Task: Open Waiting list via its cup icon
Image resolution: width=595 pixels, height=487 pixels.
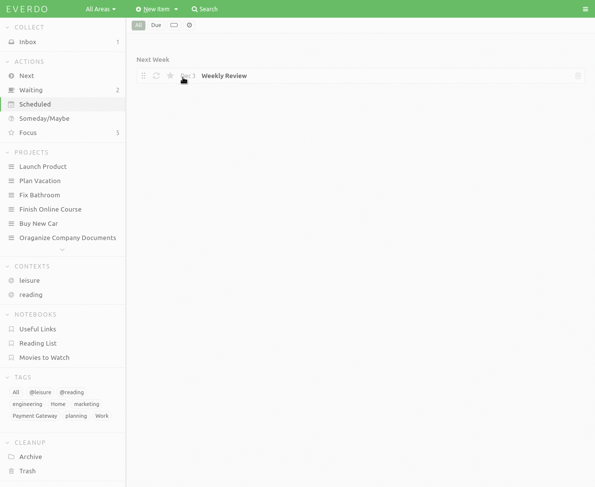Action: 11,90
